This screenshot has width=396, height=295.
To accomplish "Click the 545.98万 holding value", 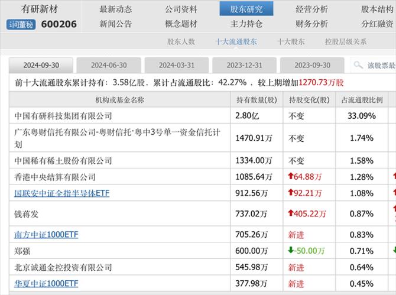I will (251, 267).
